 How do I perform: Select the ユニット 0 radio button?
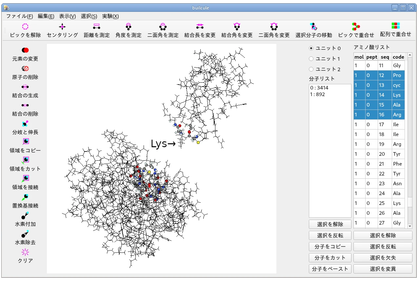click(x=311, y=48)
